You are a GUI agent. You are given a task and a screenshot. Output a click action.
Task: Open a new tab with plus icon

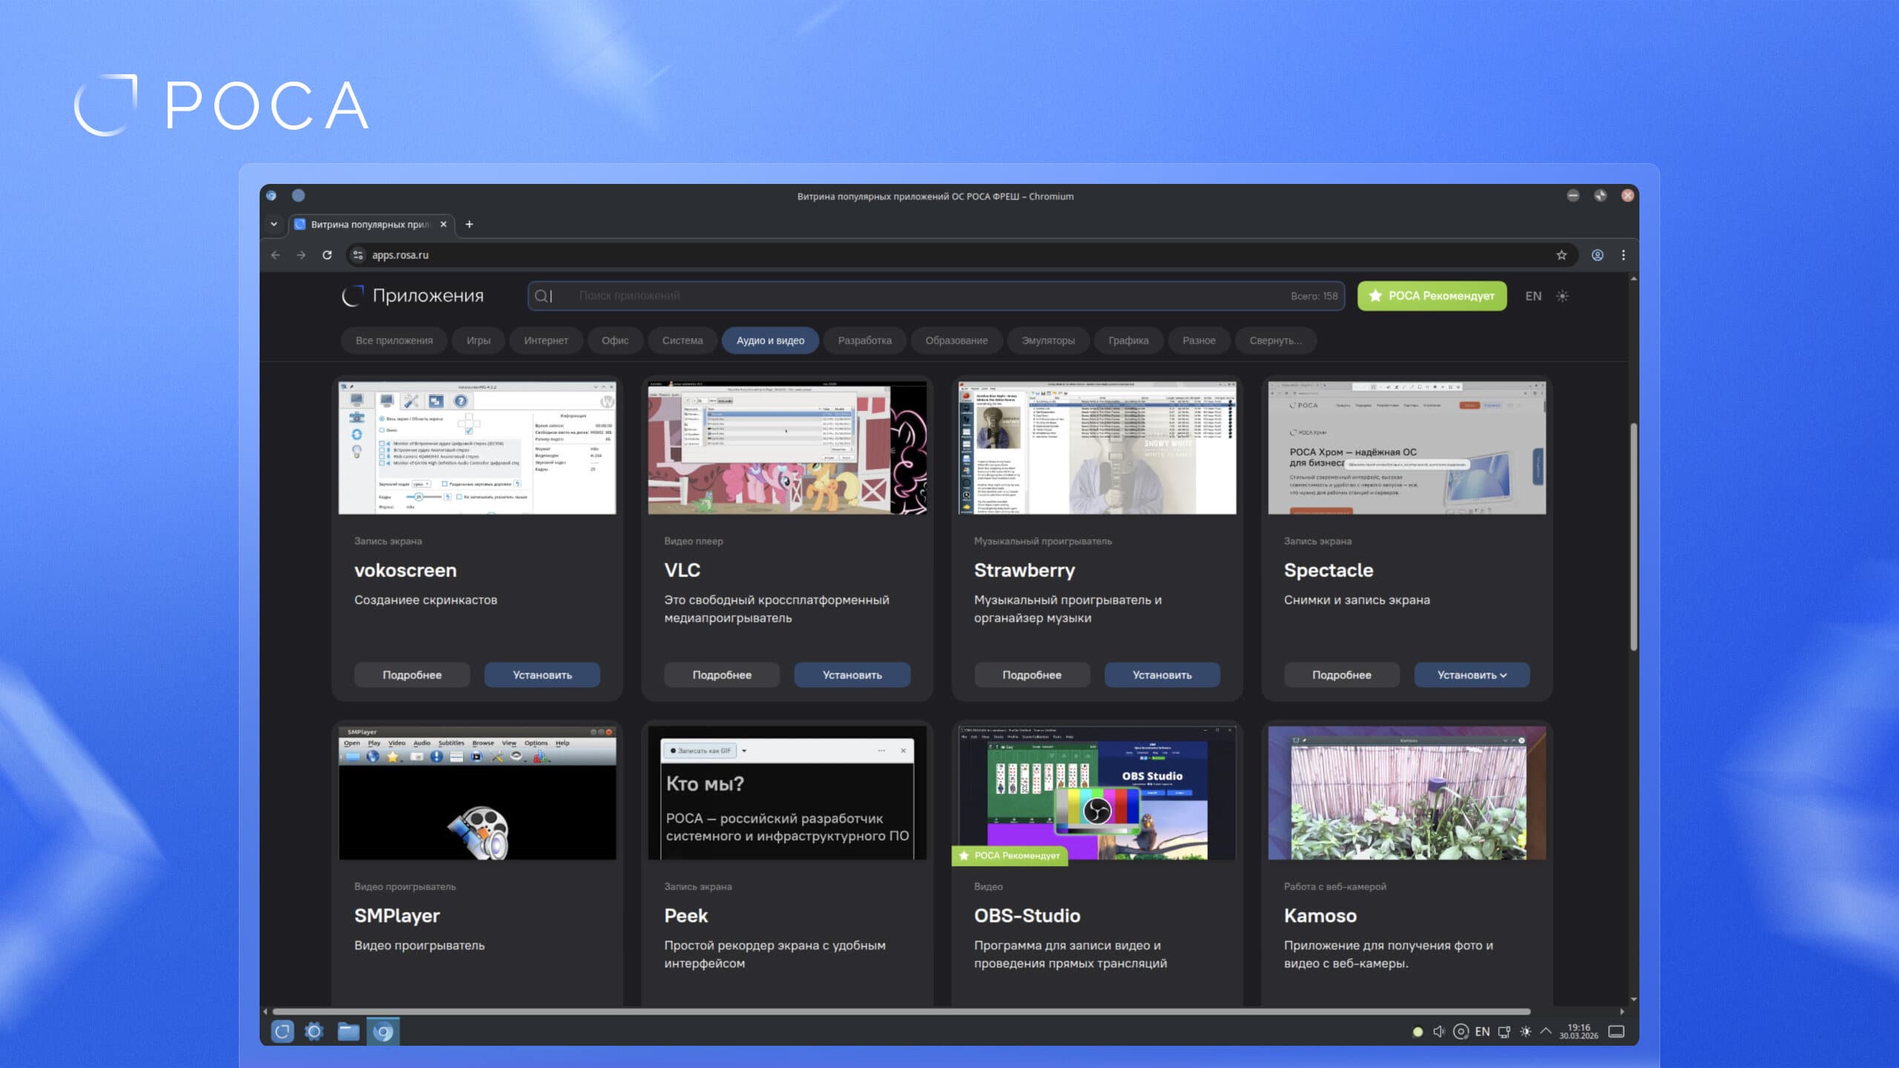click(x=469, y=224)
